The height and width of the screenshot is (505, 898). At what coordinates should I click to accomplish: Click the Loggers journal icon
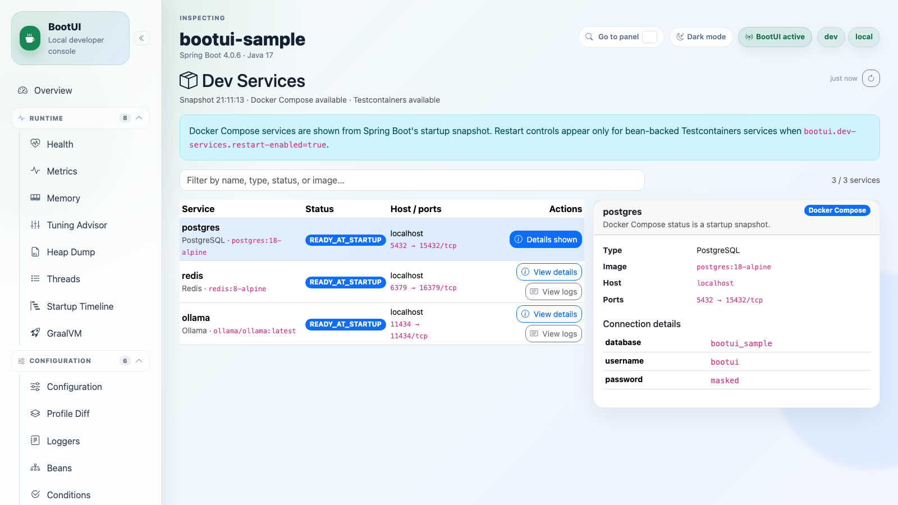35,440
